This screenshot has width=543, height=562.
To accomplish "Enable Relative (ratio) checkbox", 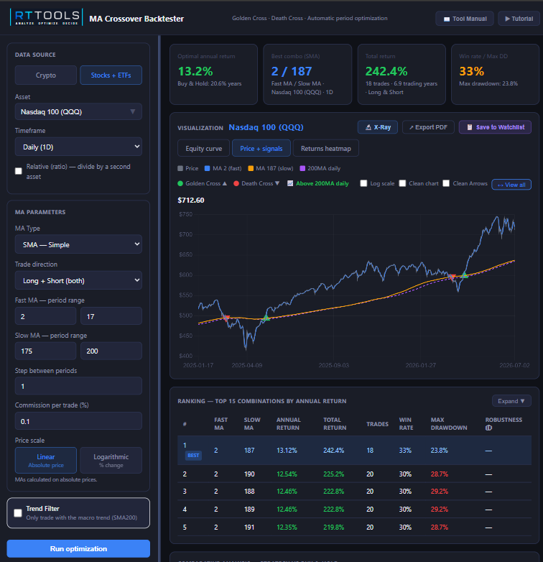I will 19,171.
